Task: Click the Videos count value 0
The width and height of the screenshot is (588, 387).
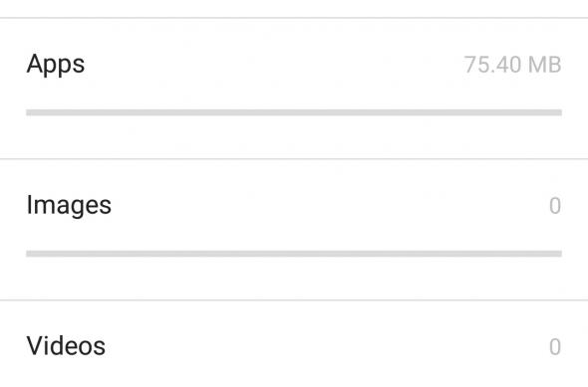Action: point(555,347)
